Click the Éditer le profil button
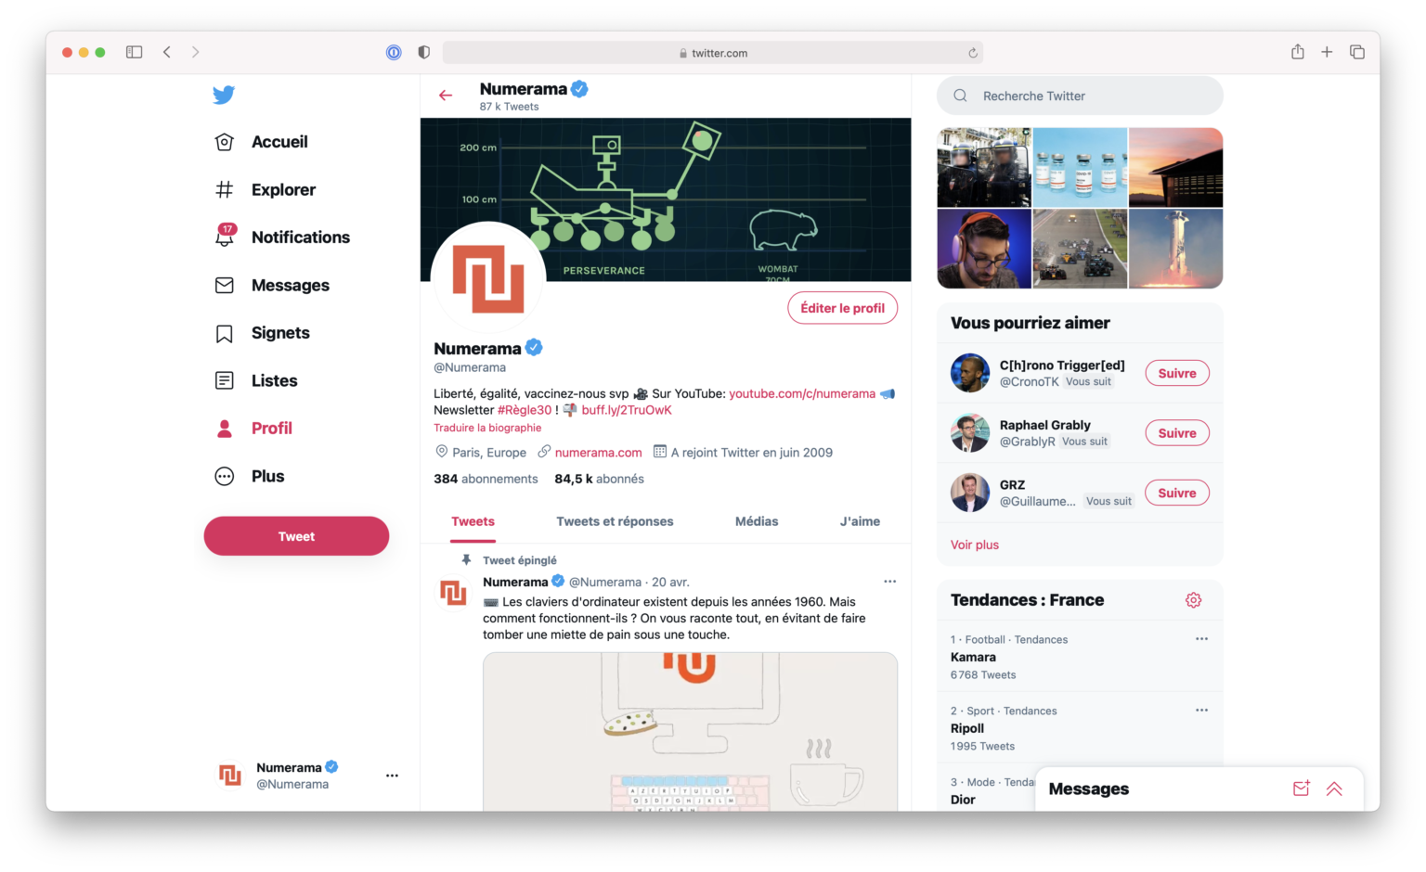The width and height of the screenshot is (1426, 872). (x=842, y=307)
